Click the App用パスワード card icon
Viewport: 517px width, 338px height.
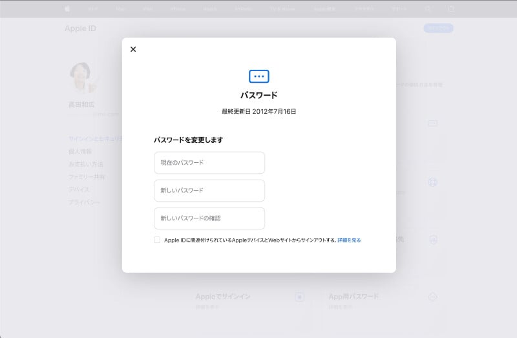click(432, 297)
